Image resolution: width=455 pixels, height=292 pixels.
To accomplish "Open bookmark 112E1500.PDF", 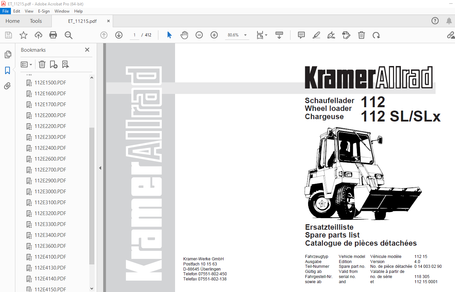I will click(x=50, y=83).
